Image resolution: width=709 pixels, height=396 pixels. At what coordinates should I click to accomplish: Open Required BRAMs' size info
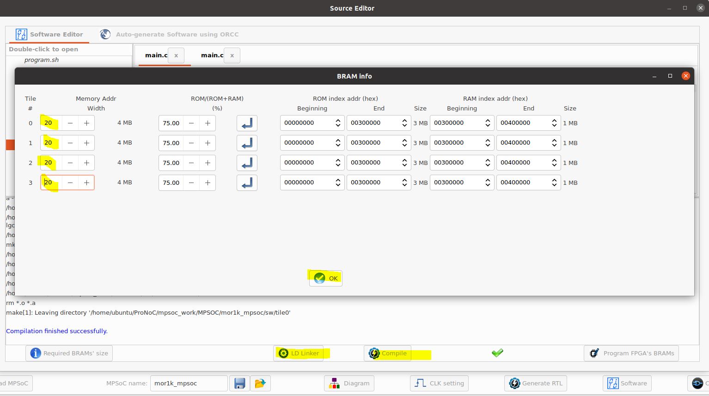pyautogui.click(x=69, y=353)
